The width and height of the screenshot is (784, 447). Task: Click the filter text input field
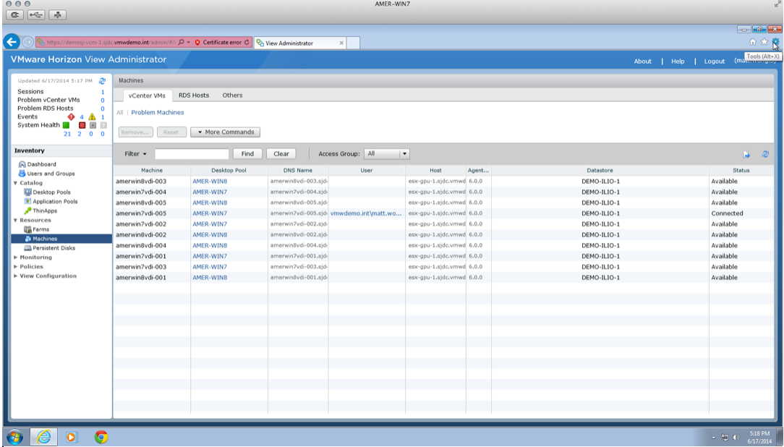click(192, 154)
